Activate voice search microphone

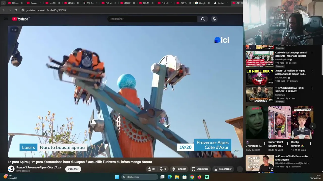pos(214,19)
